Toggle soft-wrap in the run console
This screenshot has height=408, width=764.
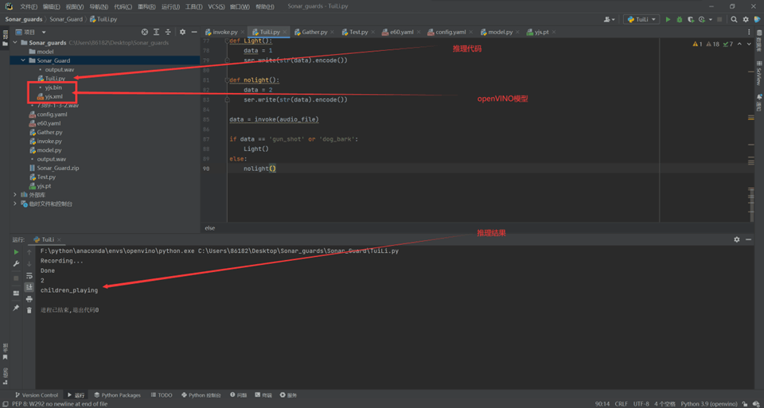tap(29, 276)
